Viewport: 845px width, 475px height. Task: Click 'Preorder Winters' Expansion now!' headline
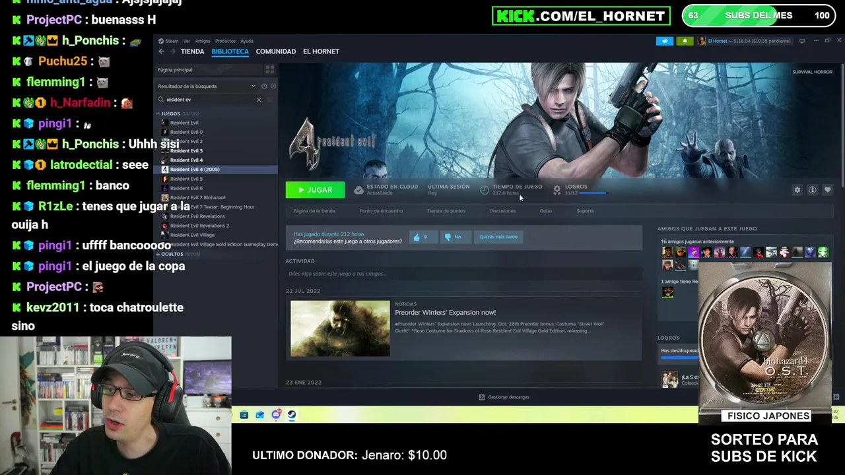pos(445,313)
